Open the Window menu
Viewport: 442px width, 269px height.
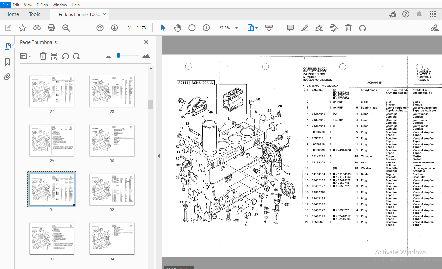point(60,5)
